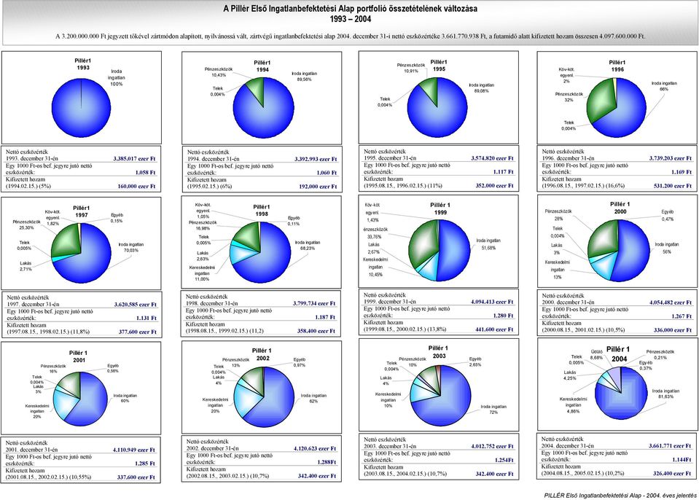Select the per-unit value "1.280 Ft"

click(503, 316)
